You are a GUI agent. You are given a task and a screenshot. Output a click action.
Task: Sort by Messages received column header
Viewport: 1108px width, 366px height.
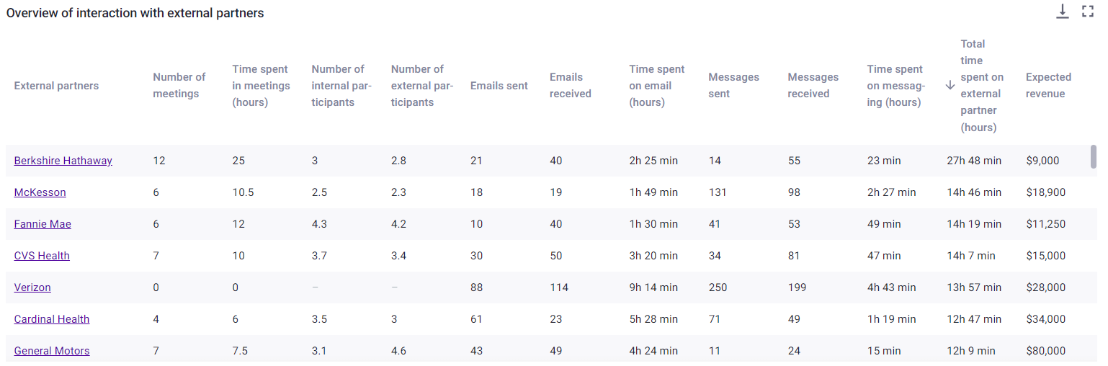pos(813,85)
